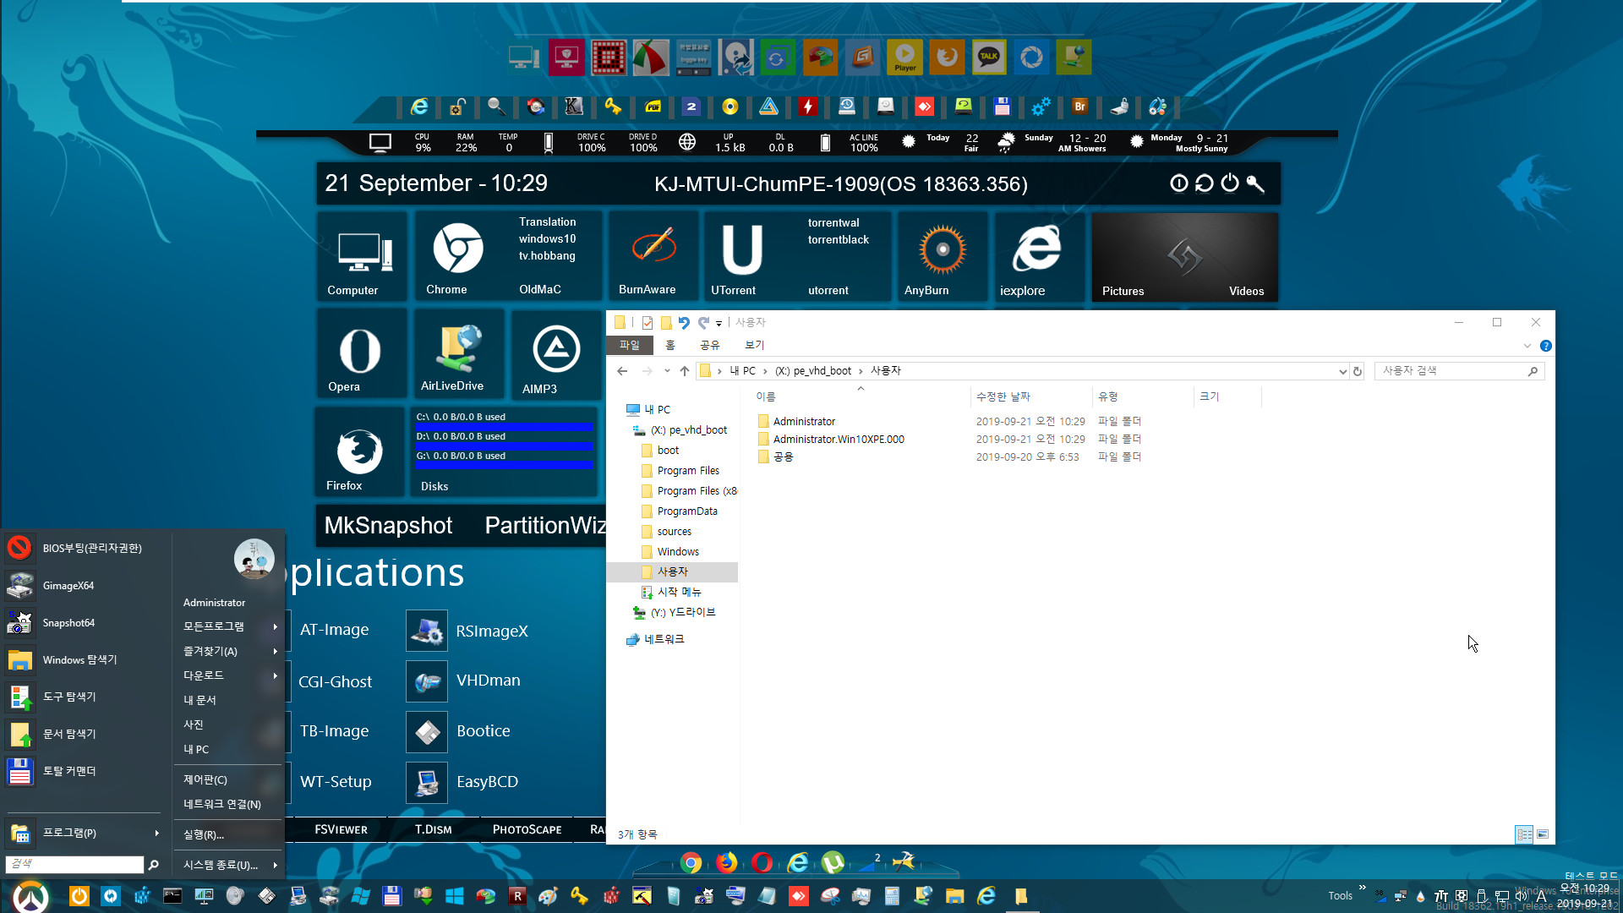Open the Opera tile
The height and width of the screenshot is (913, 1623).
click(x=361, y=353)
